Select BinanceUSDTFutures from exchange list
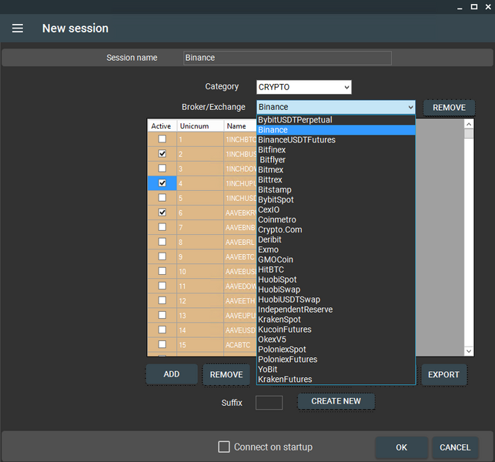 [x=296, y=140]
